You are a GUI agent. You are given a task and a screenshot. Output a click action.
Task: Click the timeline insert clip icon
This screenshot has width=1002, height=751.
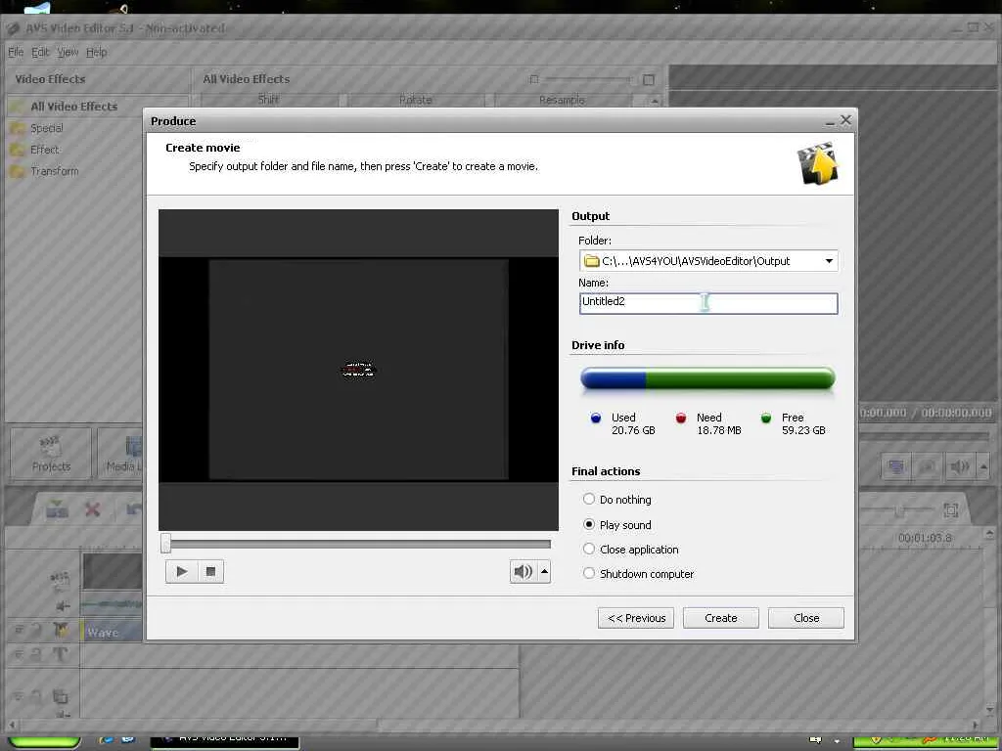click(x=57, y=508)
